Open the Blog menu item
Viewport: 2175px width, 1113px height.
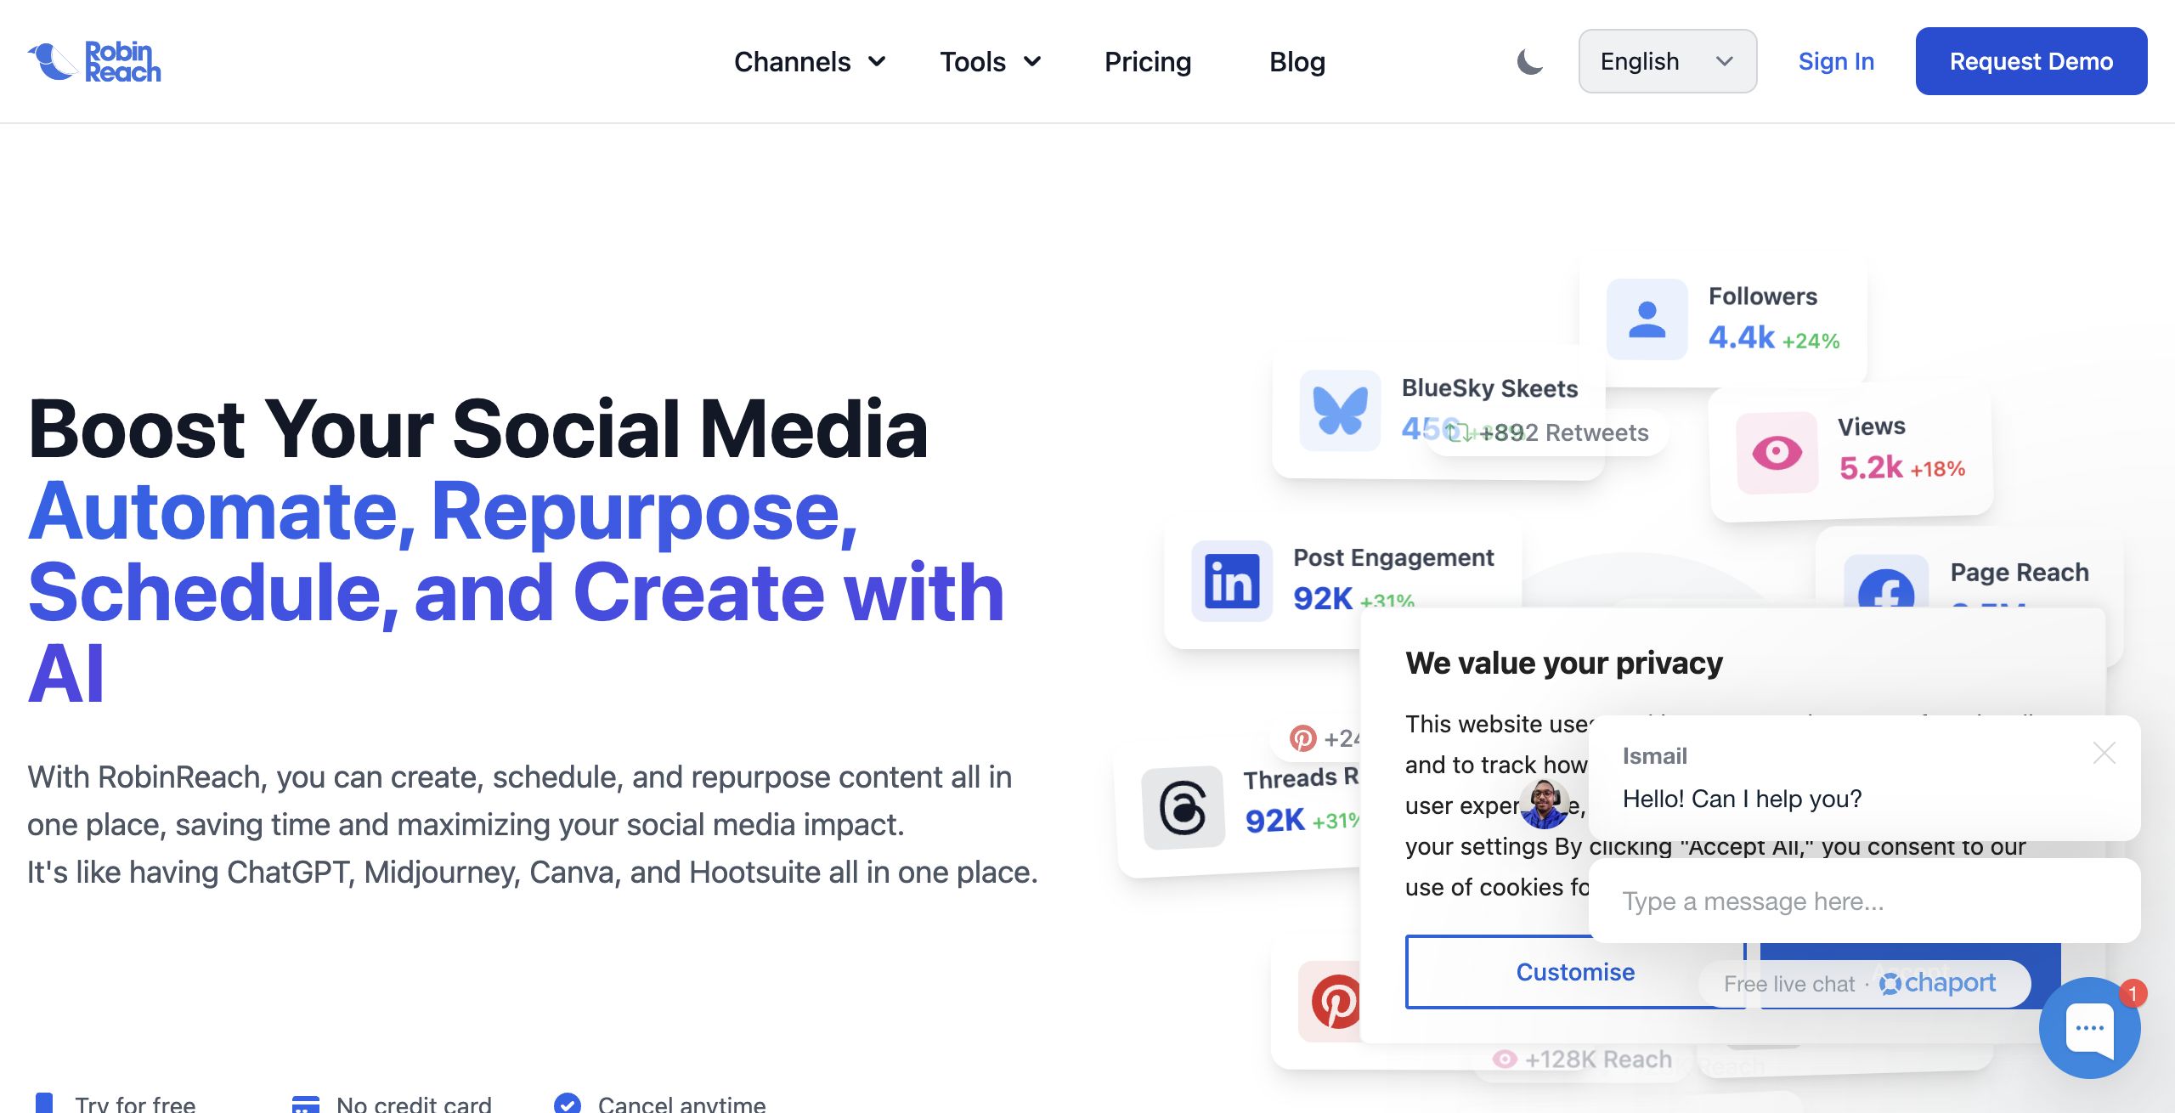[x=1297, y=61]
